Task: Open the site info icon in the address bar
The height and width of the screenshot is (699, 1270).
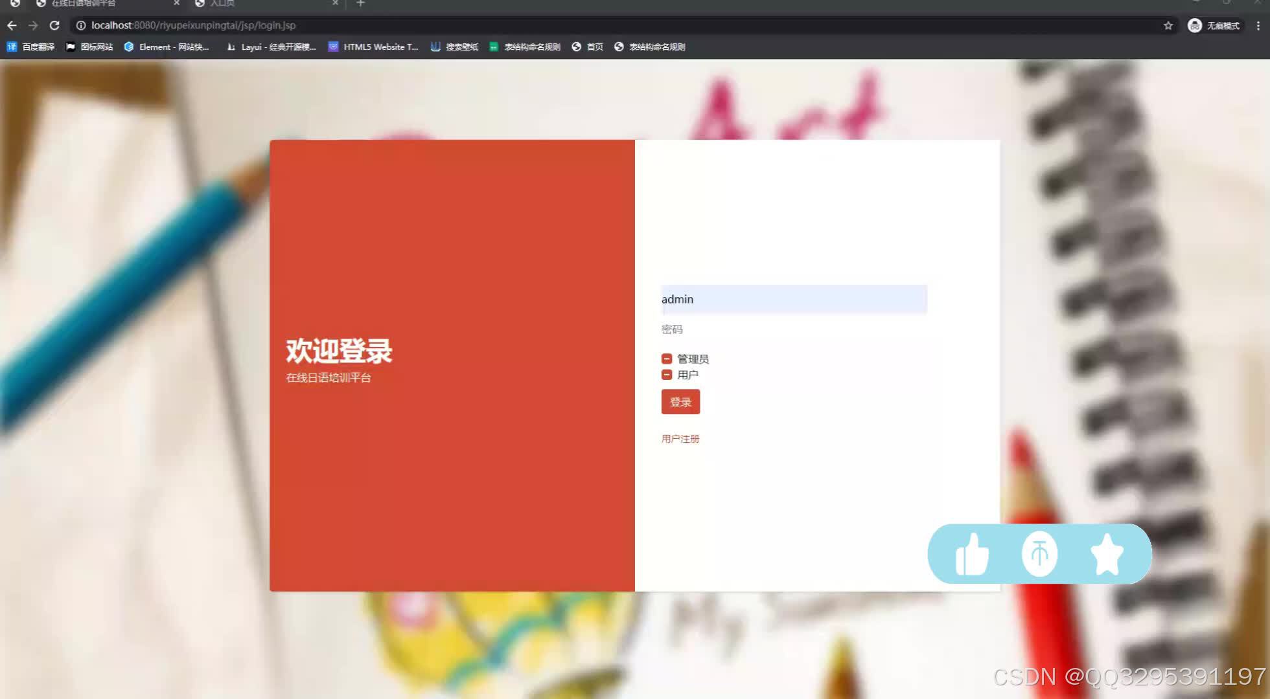Action: point(81,25)
